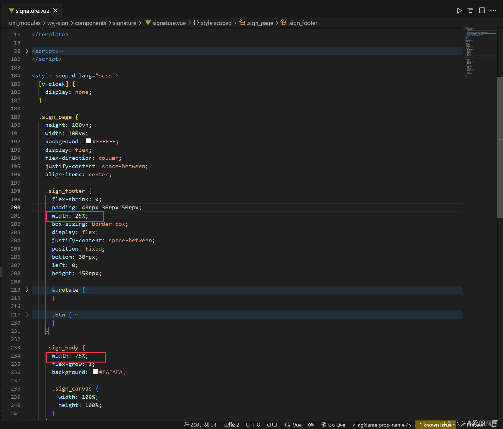Viewport: 503px width, 429px height.
Task: Click the 'align-items: center;' declaration
Action: 78,174
